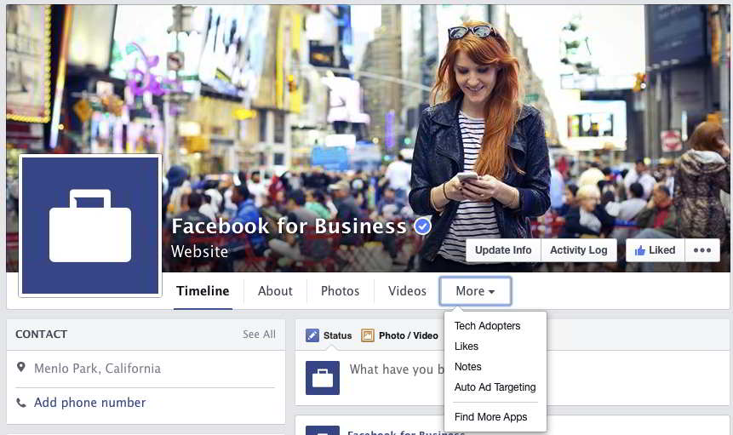Screen dimensions: 733x435
Task: Click Find More Apps in dropdown
Action: click(490, 417)
